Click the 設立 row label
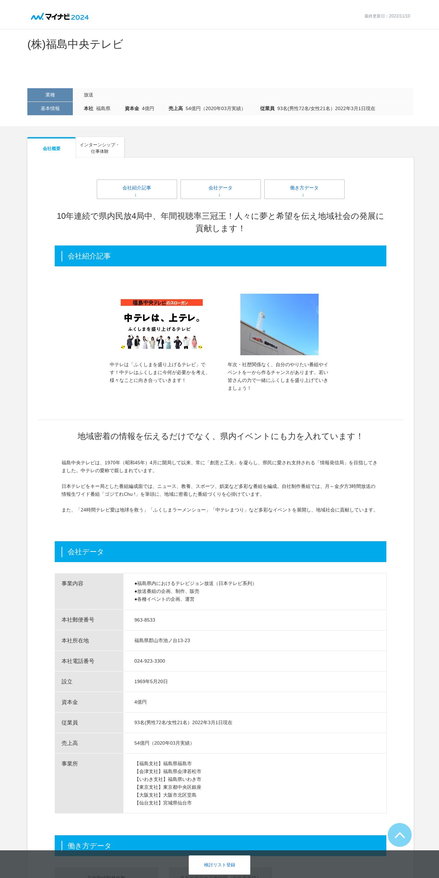Image resolution: width=439 pixels, height=878 pixels. coord(89,681)
